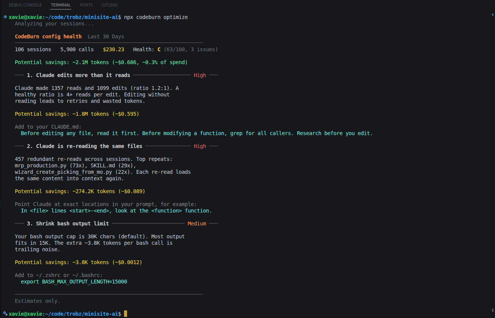Click the 'Last 30 Days' label
Screen dimensions: 495x318
(106, 36)
